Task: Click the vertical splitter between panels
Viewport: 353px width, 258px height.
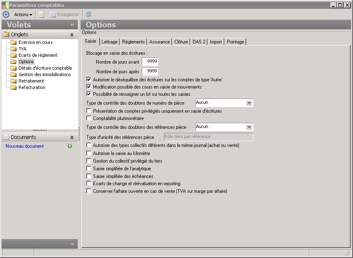Action: [79, 134]
